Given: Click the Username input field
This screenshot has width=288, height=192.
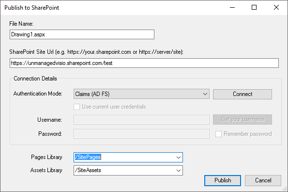Looking at the screenshot, I should (x=141, y=120).
